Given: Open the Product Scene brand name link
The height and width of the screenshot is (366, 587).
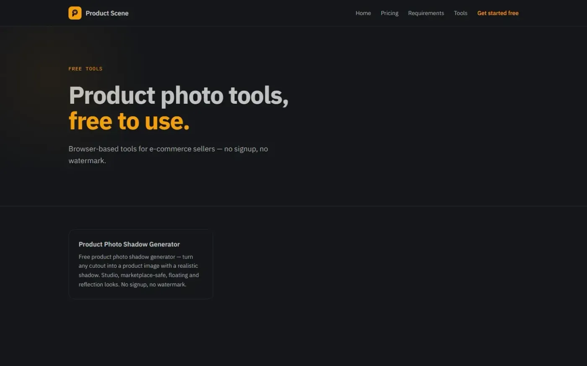Looking at the screenshot, I should tap(107, 13).
